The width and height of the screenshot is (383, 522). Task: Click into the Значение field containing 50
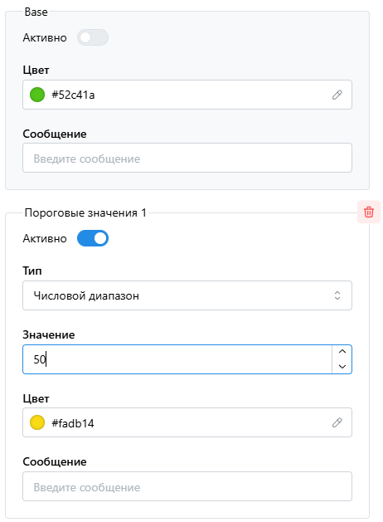[x=177, y=359]
